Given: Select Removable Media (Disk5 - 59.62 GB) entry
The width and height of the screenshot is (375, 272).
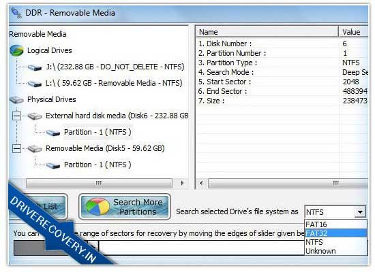Looking at the screenshot, I should coord(105,148).
